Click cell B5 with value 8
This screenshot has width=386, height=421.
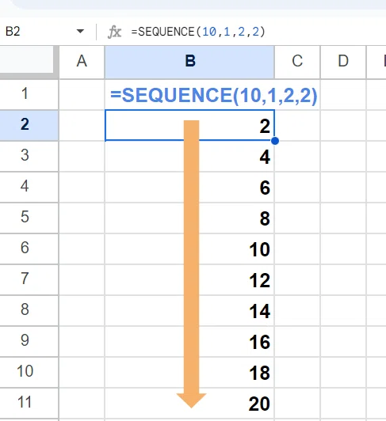[189, 218]
